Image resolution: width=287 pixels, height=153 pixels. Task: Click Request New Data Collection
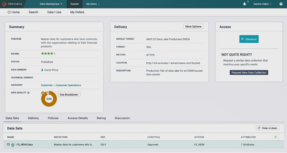pos(249,73)
